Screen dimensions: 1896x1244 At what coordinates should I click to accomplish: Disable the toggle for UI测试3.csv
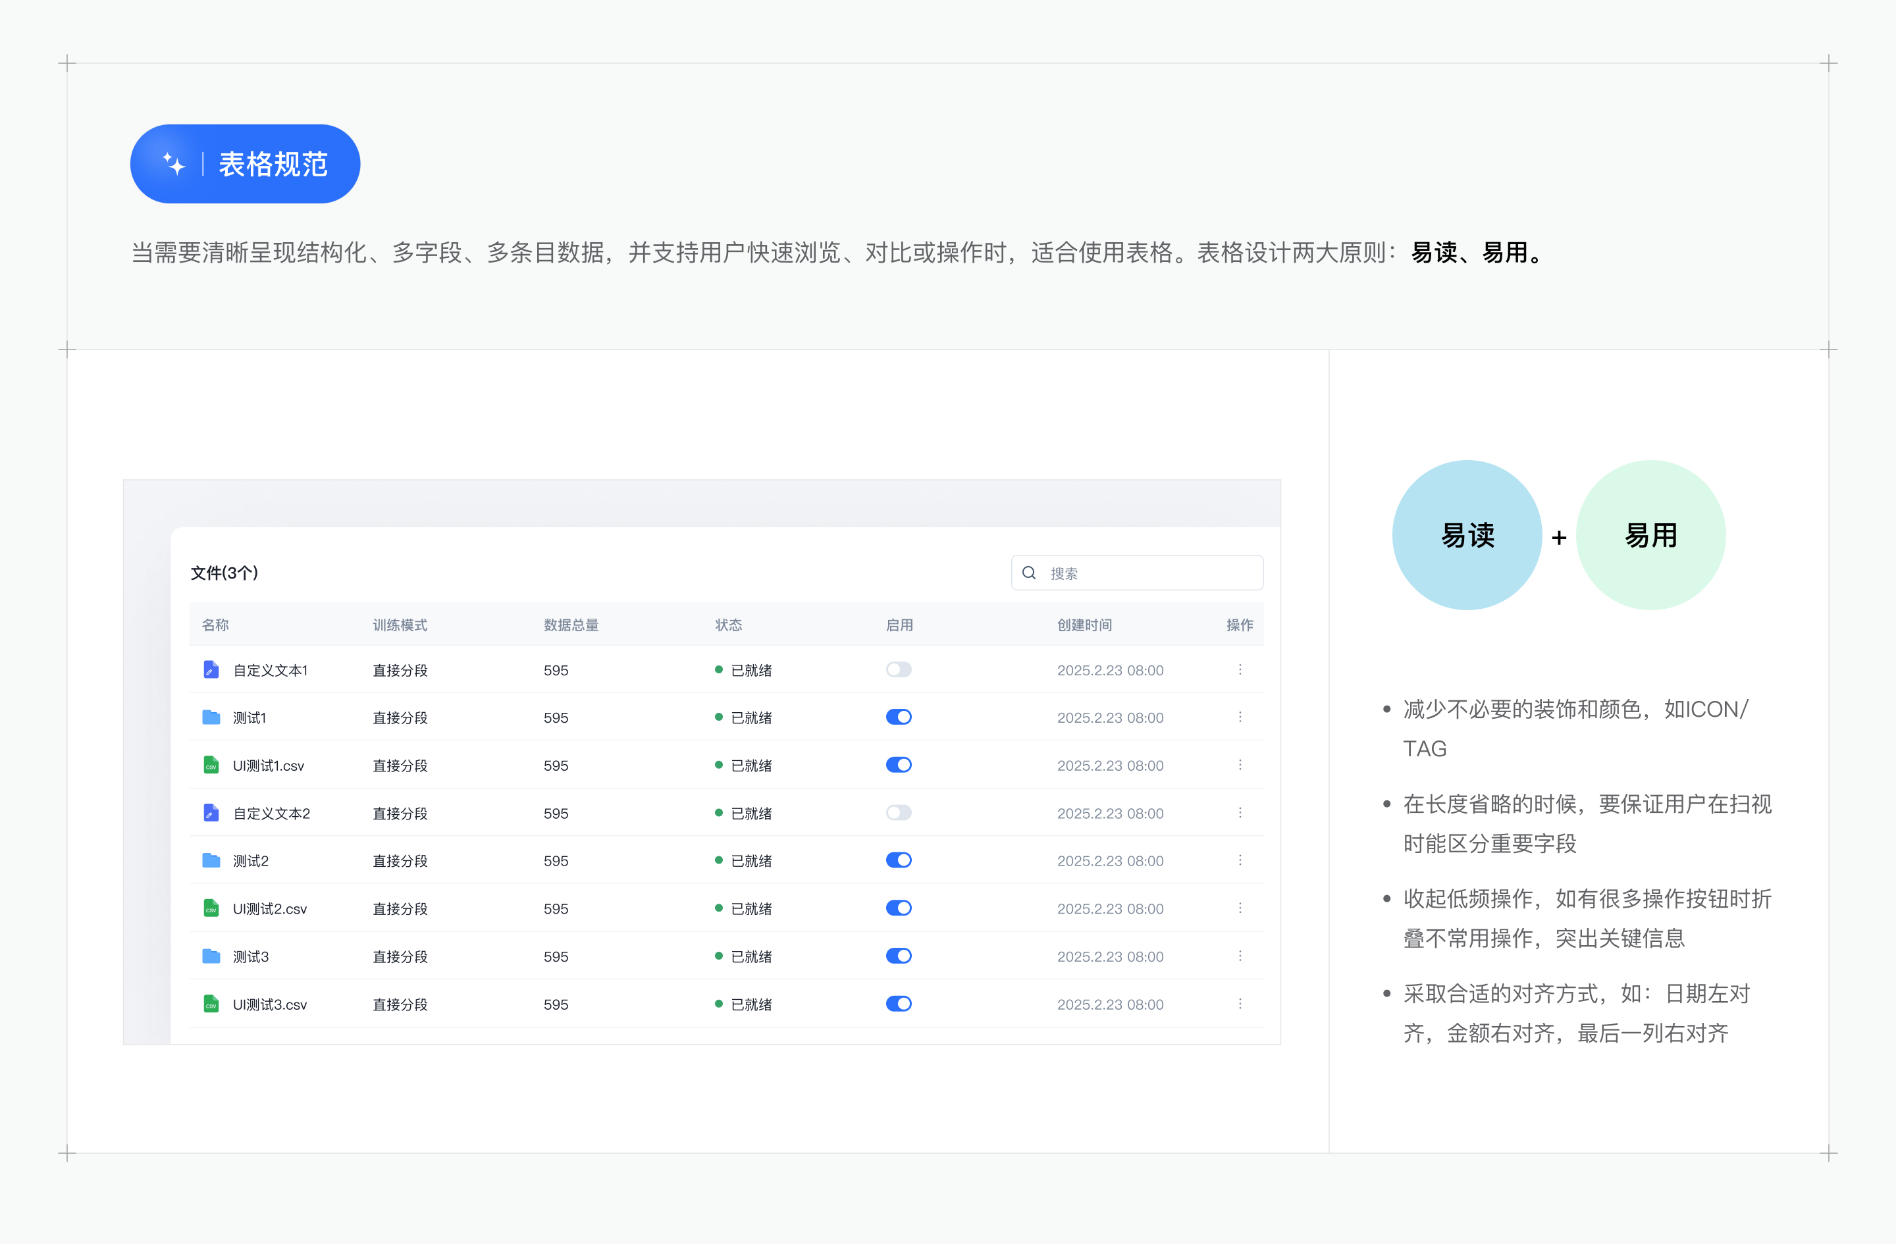[899, 1004]
